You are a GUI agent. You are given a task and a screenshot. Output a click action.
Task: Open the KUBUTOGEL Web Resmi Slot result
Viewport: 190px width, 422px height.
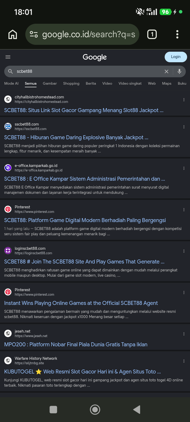(x=82, y=372)
